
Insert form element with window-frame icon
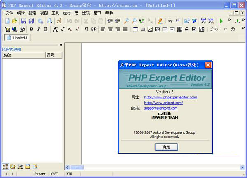[x=135, y=29]
